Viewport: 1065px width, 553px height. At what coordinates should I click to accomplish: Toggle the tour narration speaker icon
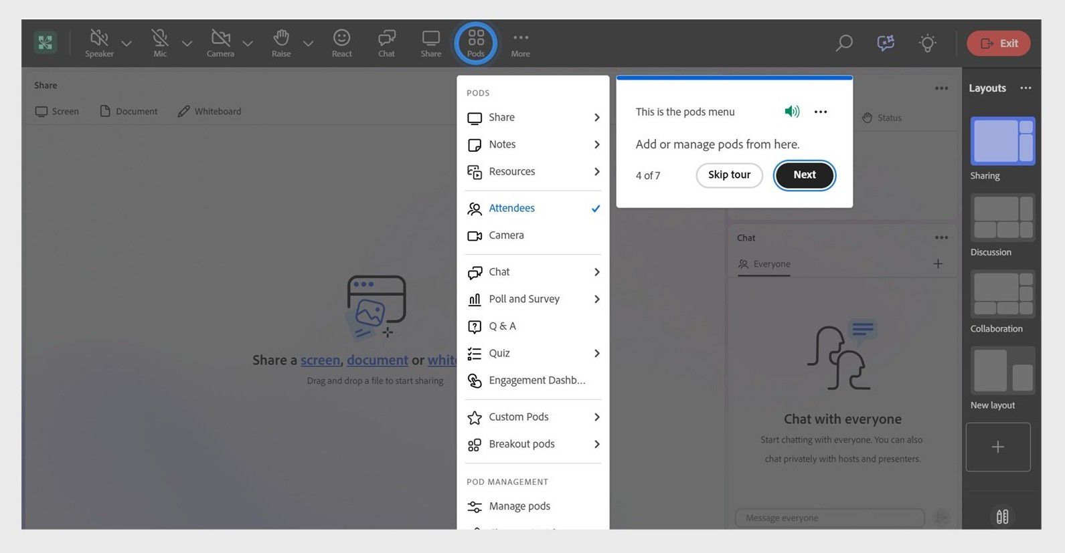792,112
